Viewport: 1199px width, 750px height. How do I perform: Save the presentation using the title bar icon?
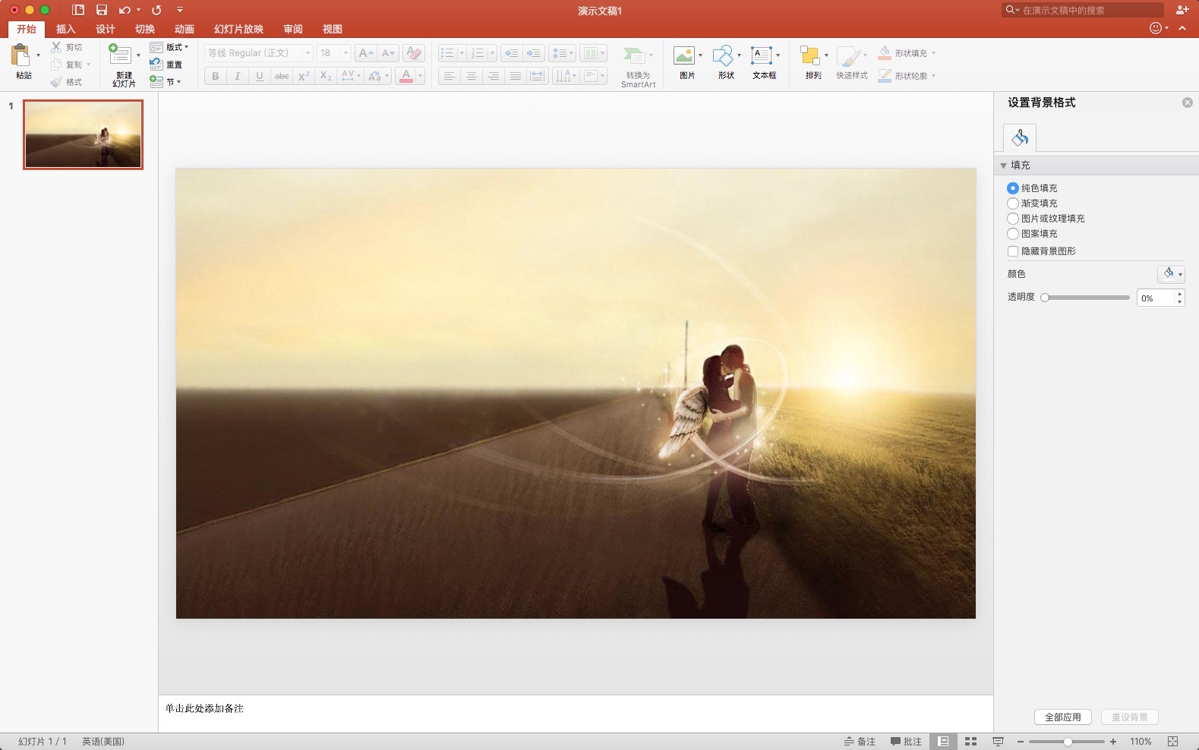[x=102, y=10]
